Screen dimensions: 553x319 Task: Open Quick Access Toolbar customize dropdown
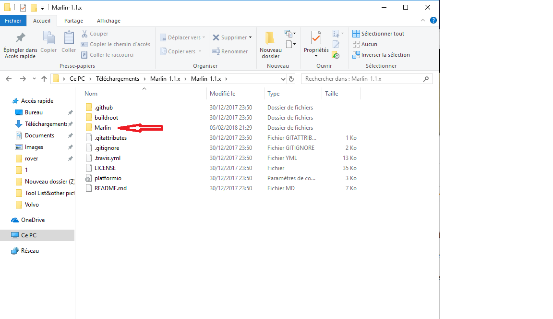[x=42, y=8]
